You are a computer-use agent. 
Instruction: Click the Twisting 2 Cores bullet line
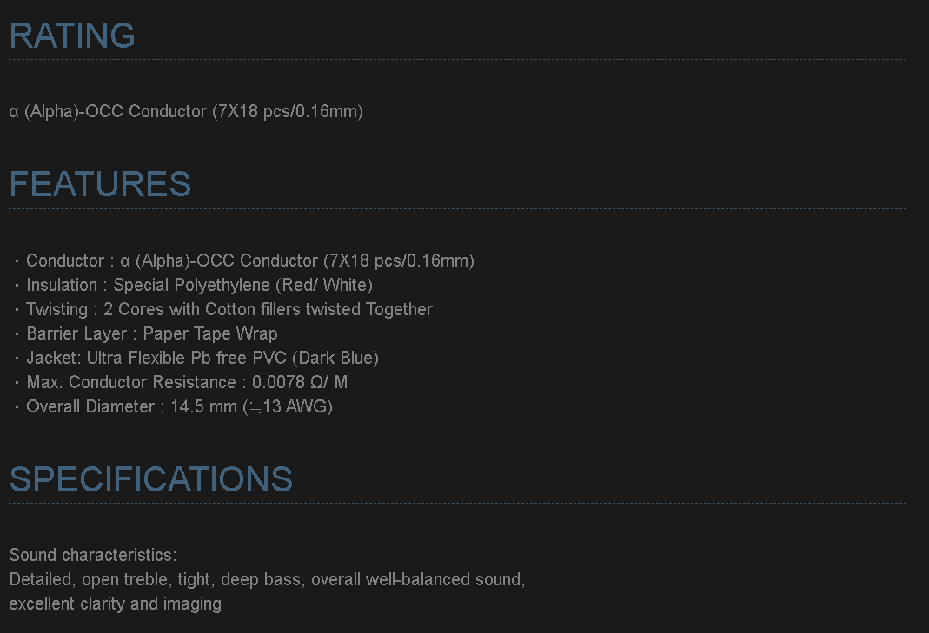coord(229,309)
